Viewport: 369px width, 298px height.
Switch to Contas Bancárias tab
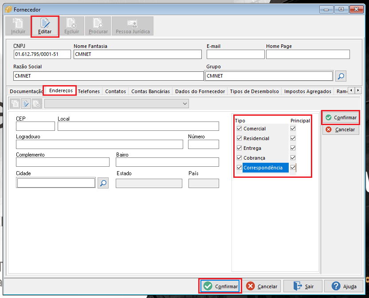pyautogui.click(x=150, y=91)
